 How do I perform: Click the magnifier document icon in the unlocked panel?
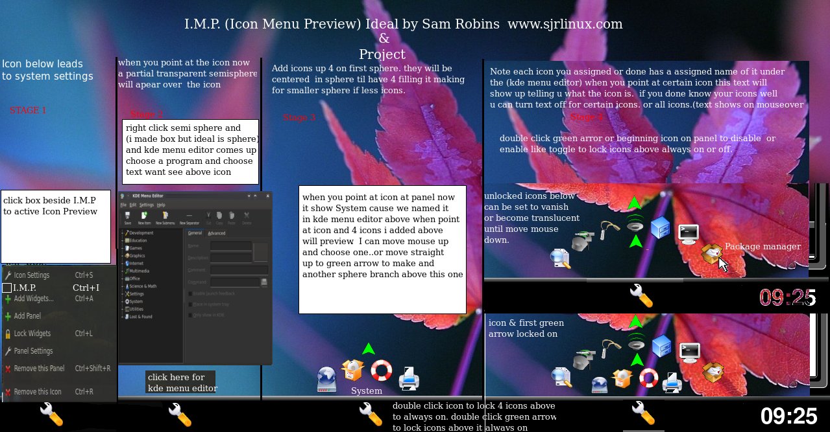tap(559, 258)
